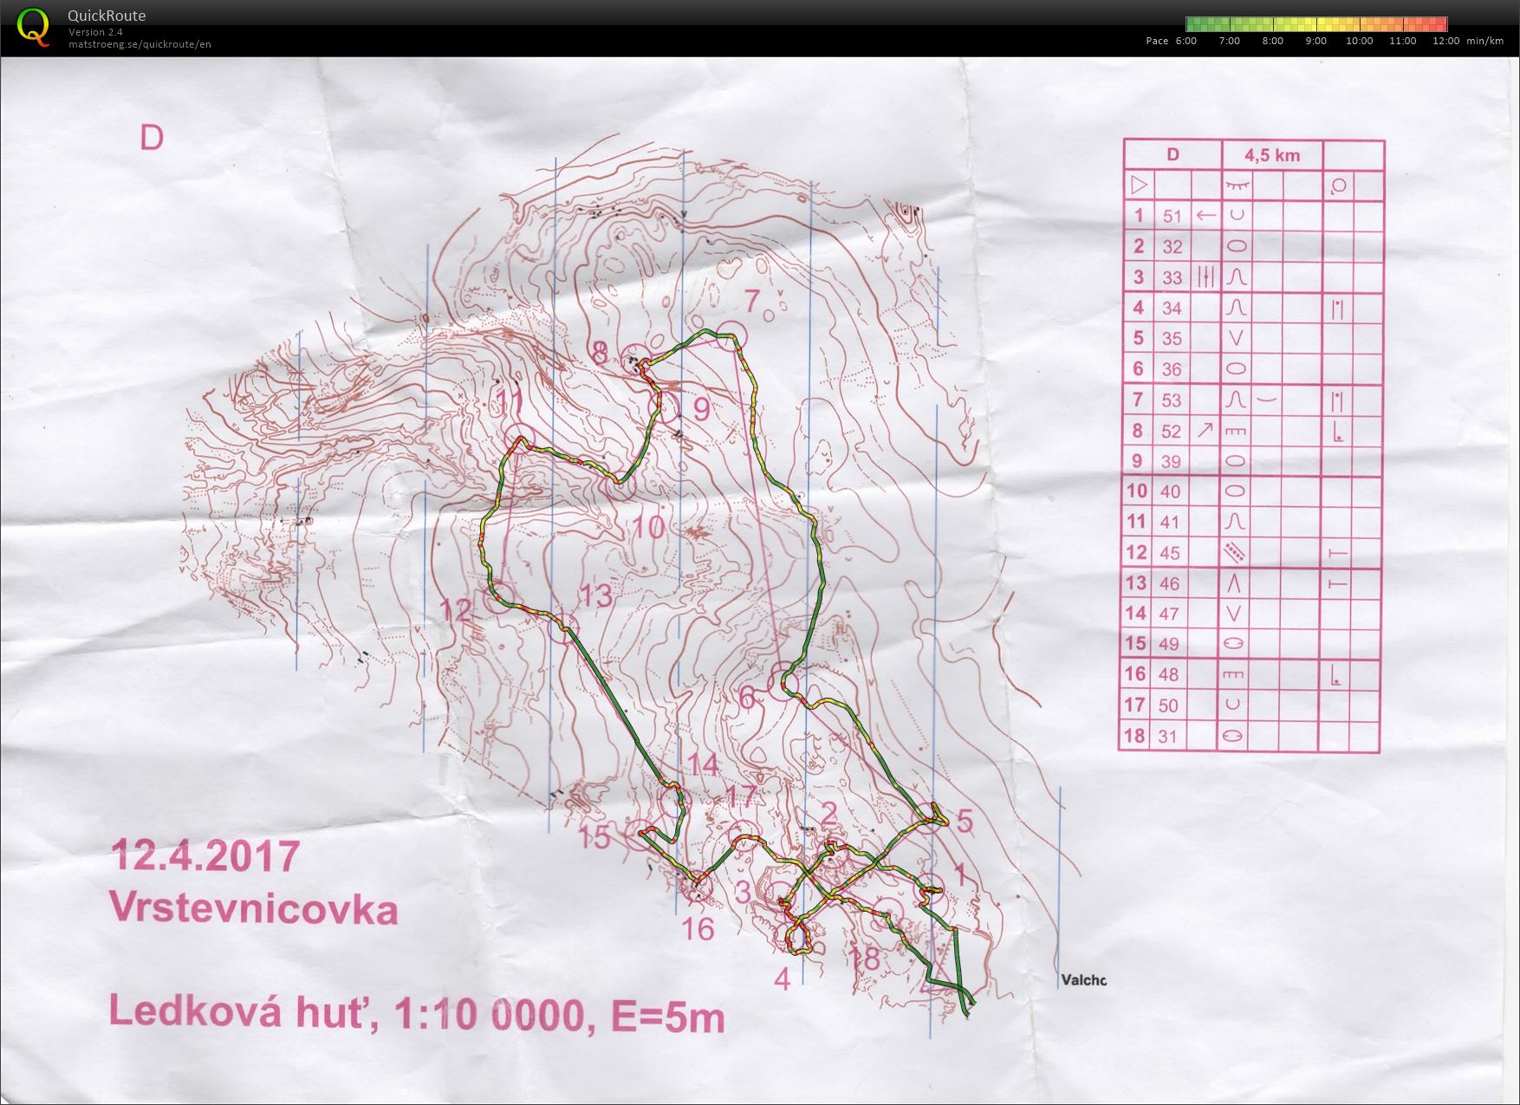This screenshot has width=1520, height=1105.
Task: Open the matstroeng.se/quickroute/en link
Action: pos(140,44)
